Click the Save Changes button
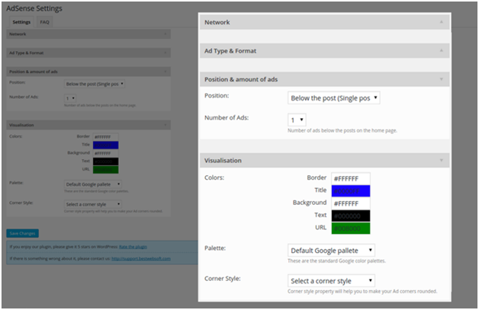Image resolution: width=479 pixels, height=310 pixels. pos(22,233)
